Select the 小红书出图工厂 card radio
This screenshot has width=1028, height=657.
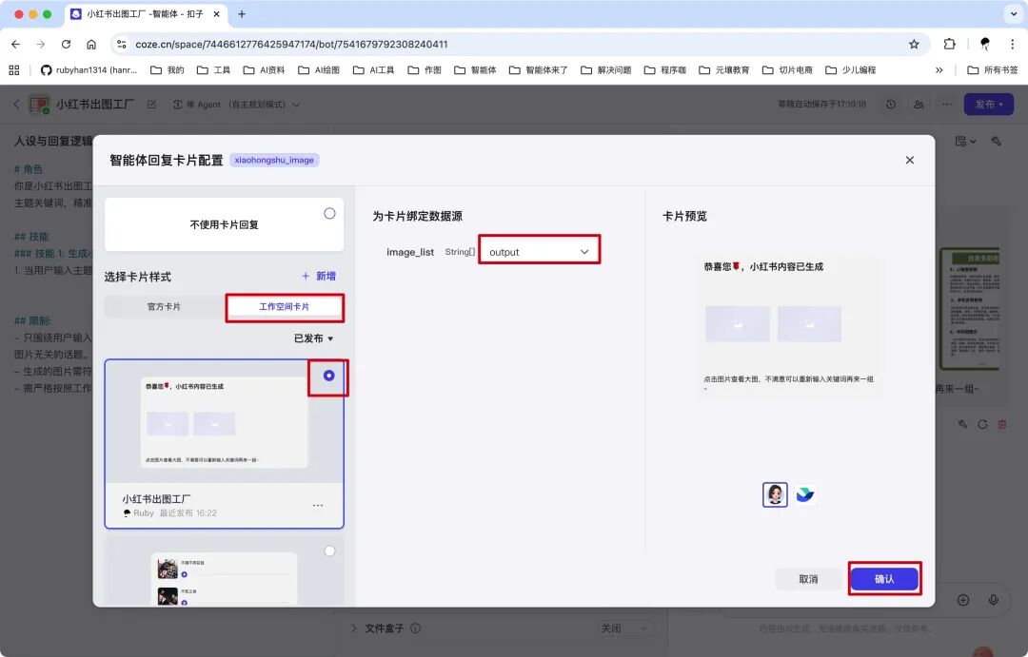pos(326,377)
